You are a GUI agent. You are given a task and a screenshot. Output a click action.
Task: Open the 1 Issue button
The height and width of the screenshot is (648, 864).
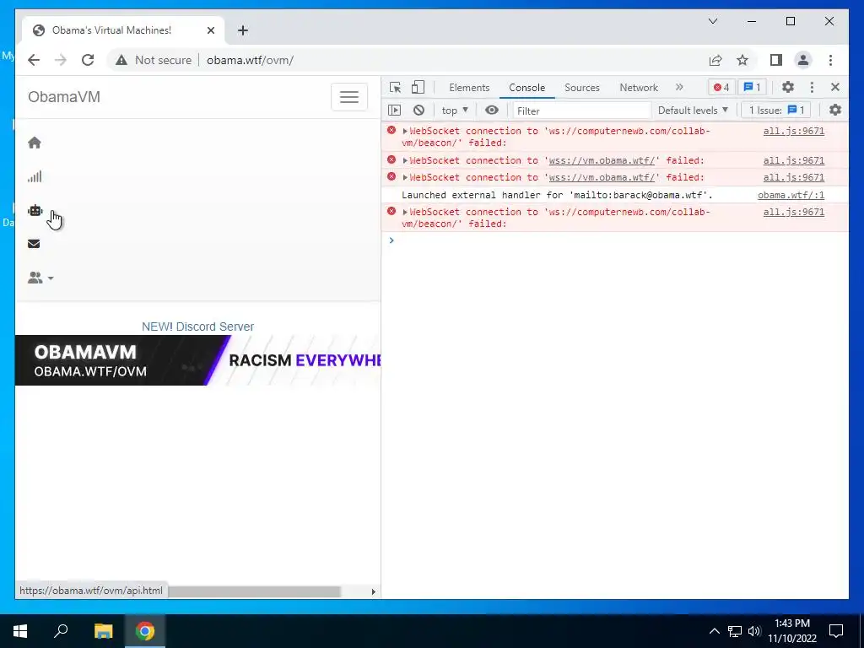[x=776, y=111]
